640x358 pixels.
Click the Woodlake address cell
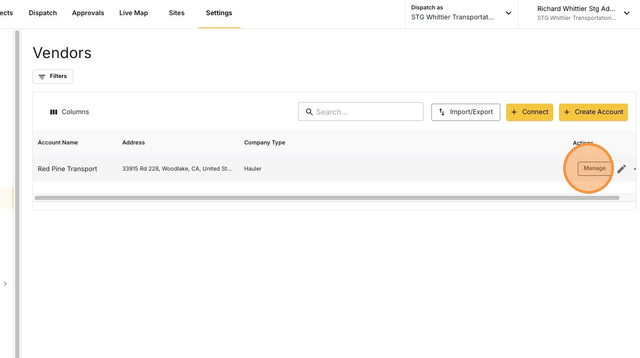(x=177, y=169)
